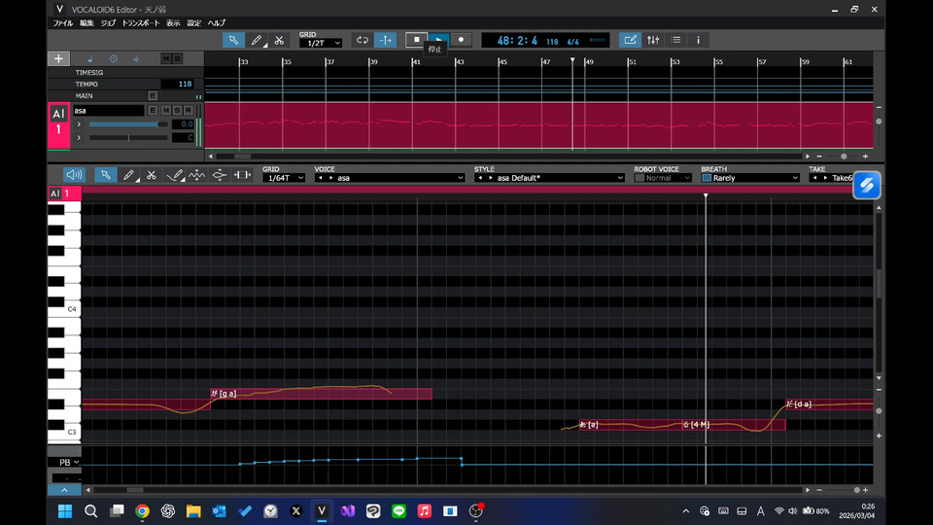
Task: Click the speaker monitor icon in piano roll
Action: (74, 175)
